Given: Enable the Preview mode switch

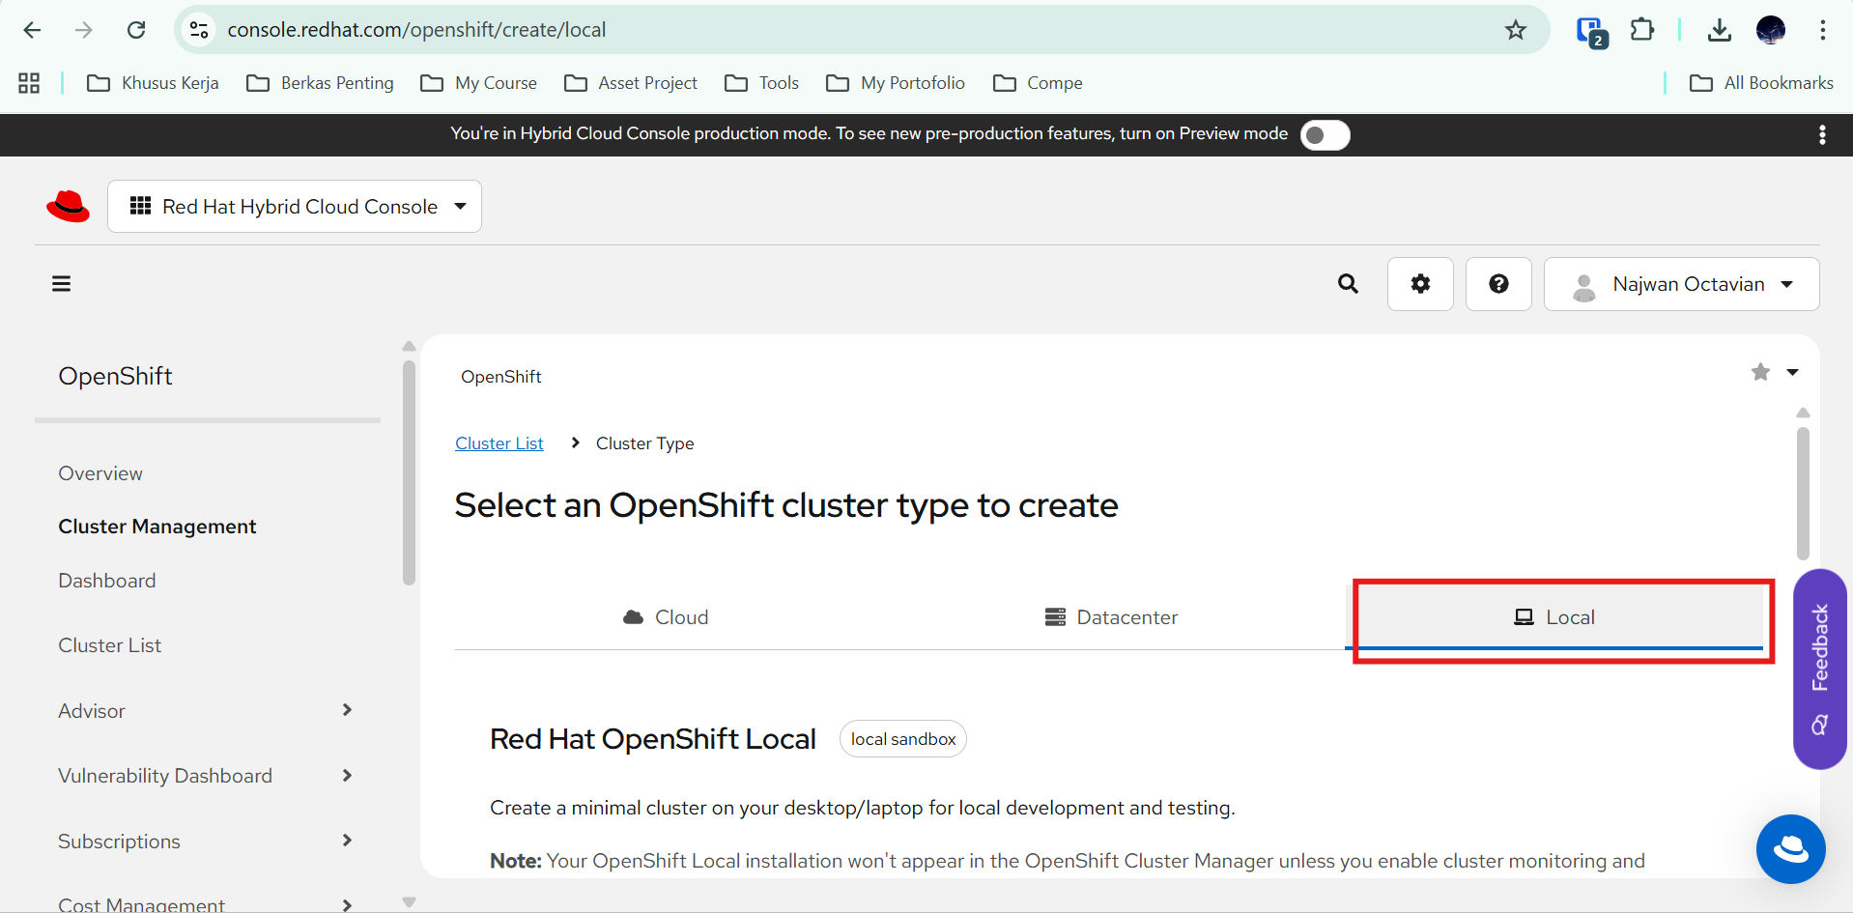Looking at the screenshot, I should [1325, 135].
